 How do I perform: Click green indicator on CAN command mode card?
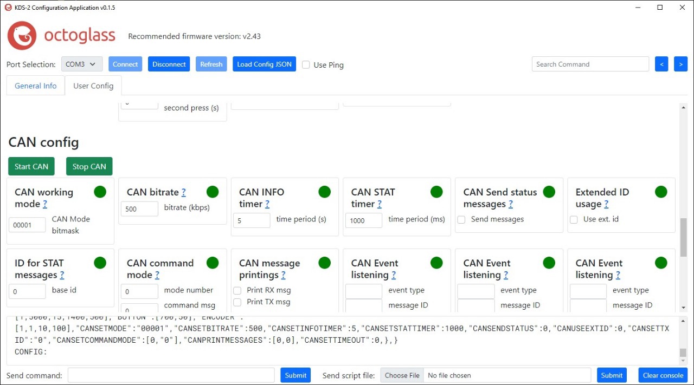213,263
